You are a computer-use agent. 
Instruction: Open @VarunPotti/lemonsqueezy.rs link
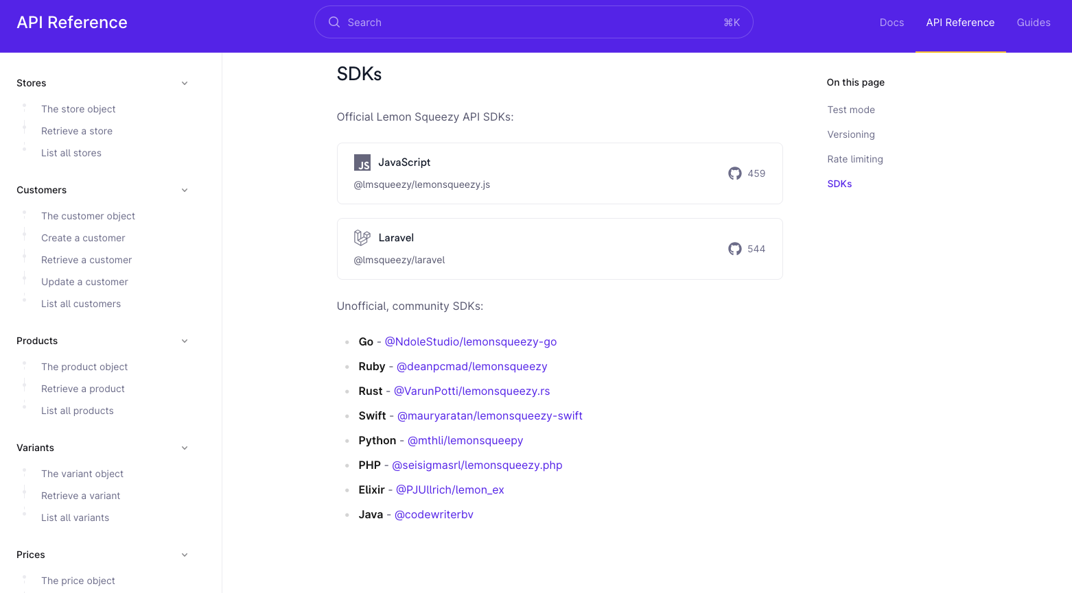[x=472, y=391]
